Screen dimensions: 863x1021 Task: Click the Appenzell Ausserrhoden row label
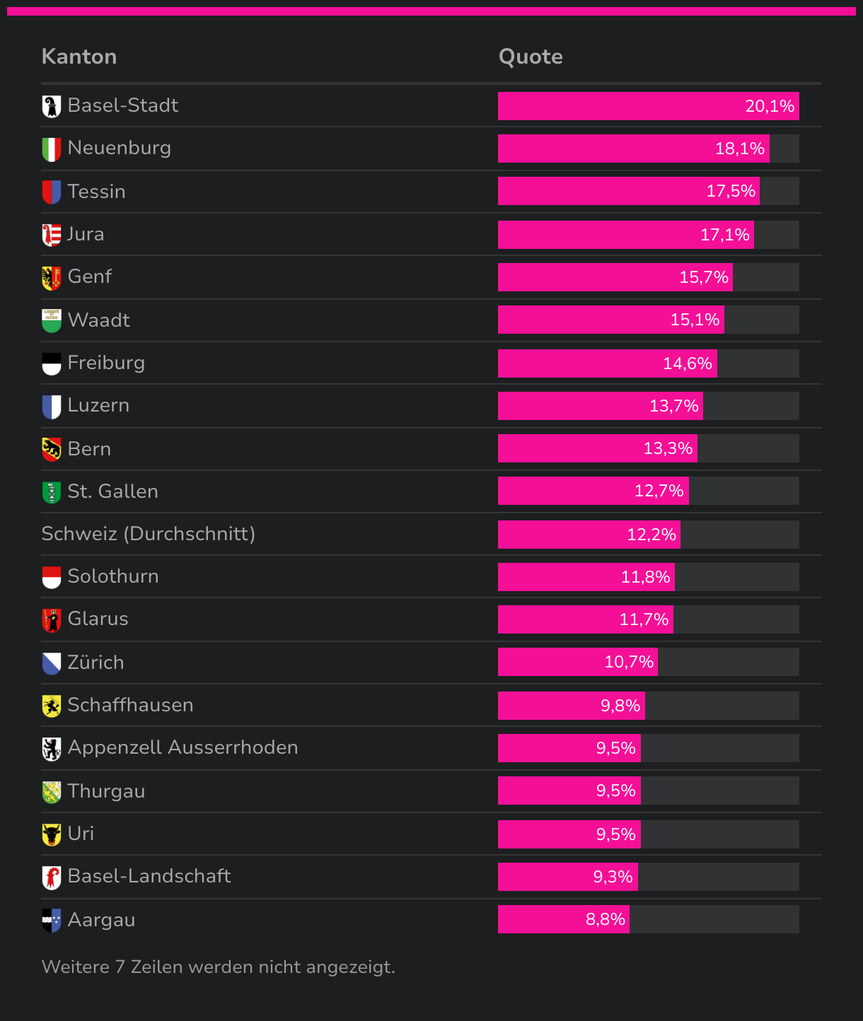tap(183, 748)
